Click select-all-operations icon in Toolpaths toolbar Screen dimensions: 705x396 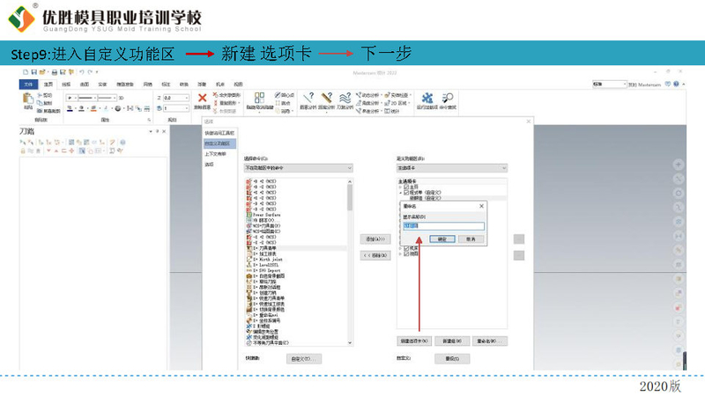pyautogui.click(x=22, y=143)
